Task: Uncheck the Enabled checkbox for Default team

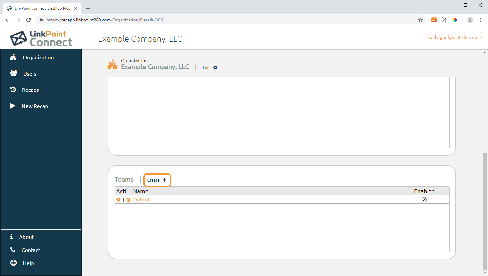Action: tap(424, 200)
